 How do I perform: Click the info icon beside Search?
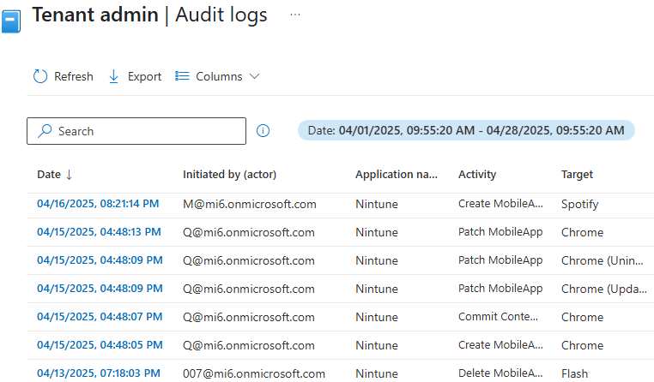point(263,131)
